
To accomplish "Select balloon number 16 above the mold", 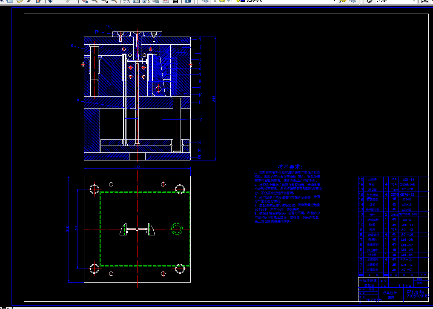I will 108,27.
